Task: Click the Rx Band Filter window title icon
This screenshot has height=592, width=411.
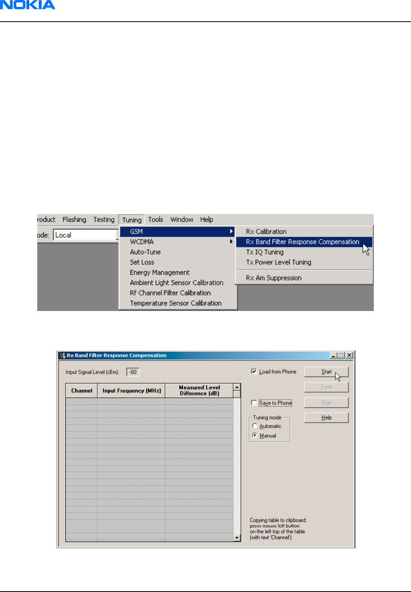Action: (x=62, y=355)
